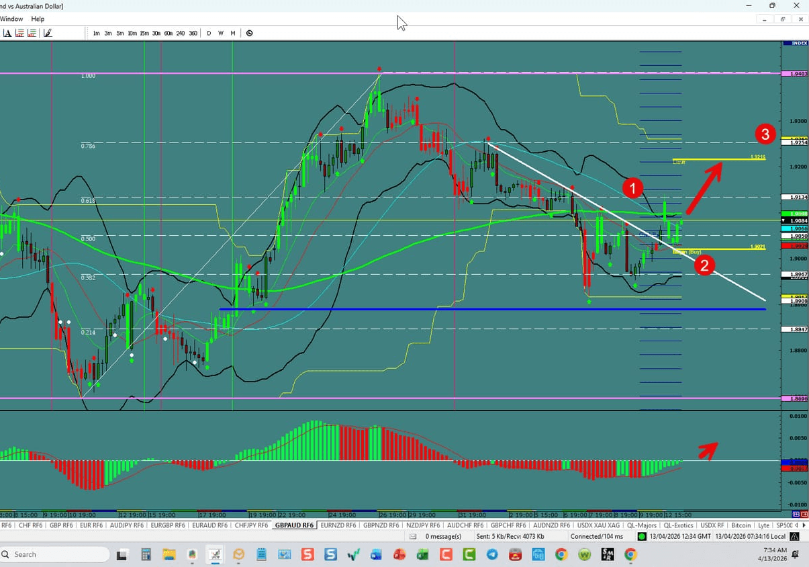Switch to NZDJPY RF6 tab
Screen dimensions: 809x567
(424, 525)
